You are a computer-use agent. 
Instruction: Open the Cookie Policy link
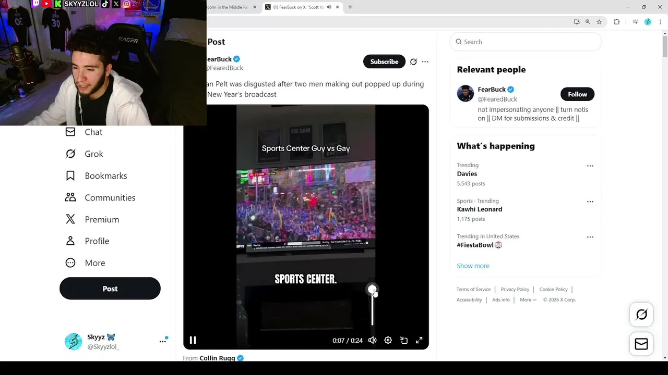[x=554, y=290]
